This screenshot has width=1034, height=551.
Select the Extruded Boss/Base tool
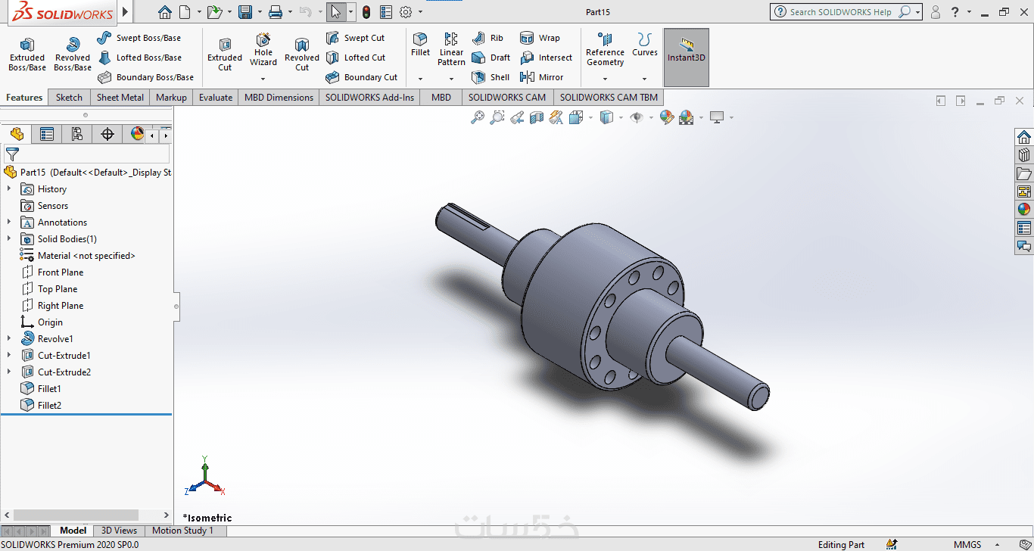coord(27,54)
